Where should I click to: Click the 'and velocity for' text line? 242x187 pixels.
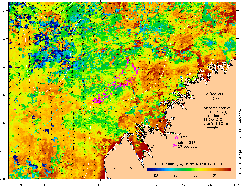pyautogui.click(x=215, y=116)
